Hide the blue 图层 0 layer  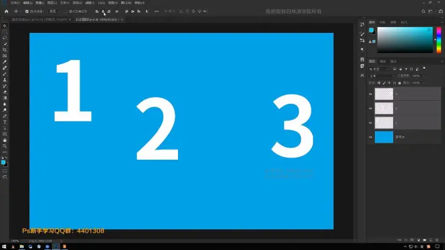pos(370,137)
